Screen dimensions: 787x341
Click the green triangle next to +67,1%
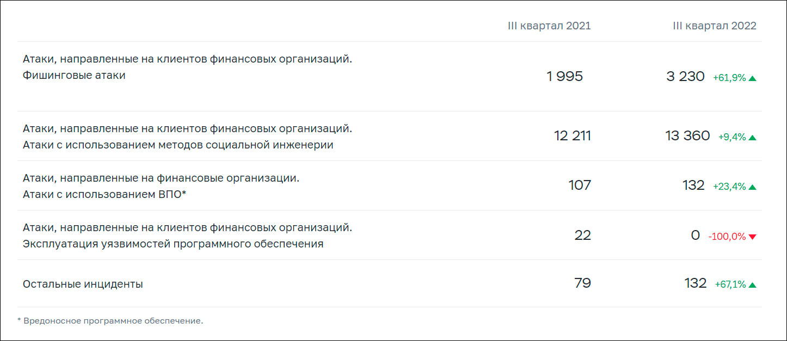752,285
